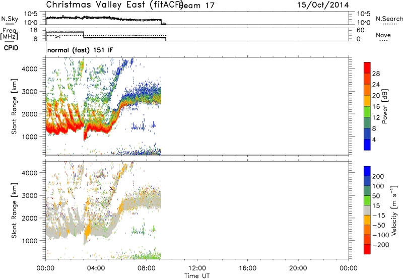Click the 200 label on Velocity scale
403x279 pixels.
coord(378,176)
